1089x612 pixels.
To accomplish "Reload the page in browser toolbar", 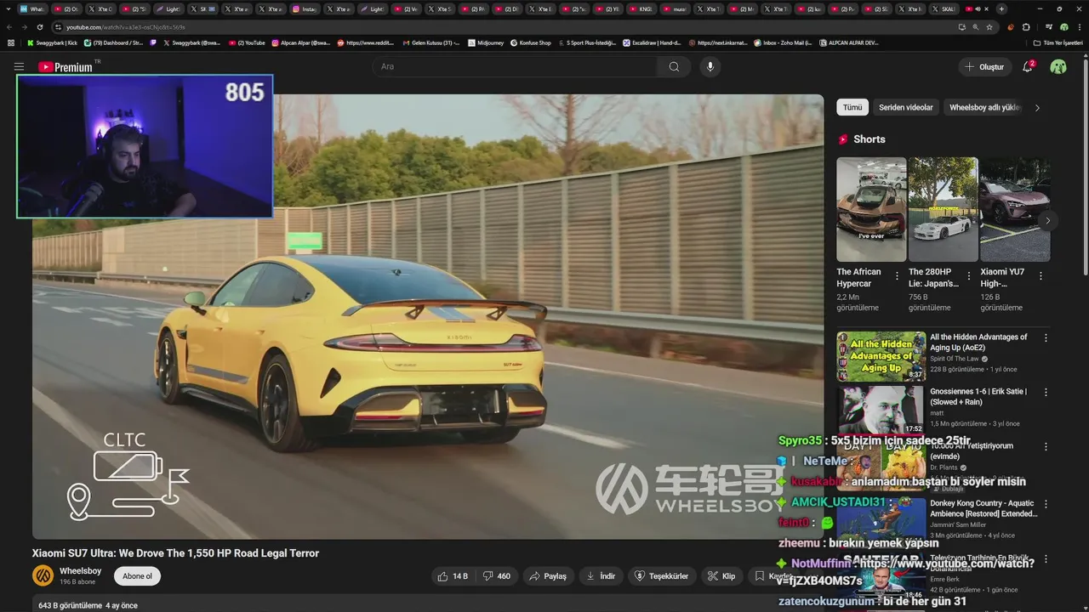I will 39,27.
